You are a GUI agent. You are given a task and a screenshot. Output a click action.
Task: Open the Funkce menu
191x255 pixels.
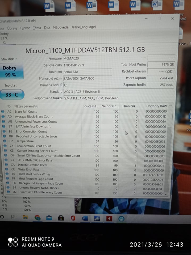[x=25, y=28]
